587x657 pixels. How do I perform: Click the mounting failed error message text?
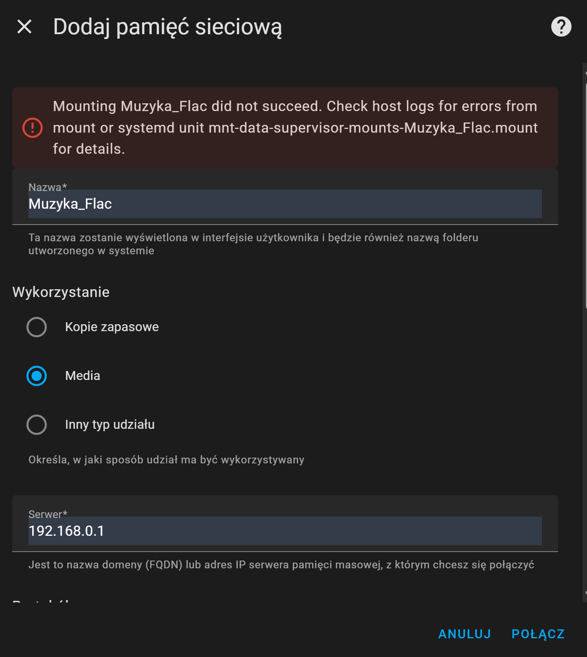click(295, 128)
